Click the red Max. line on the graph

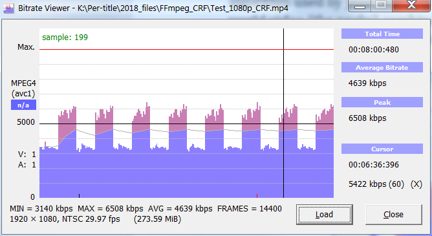pyautogui.click(x=186, y=50)
